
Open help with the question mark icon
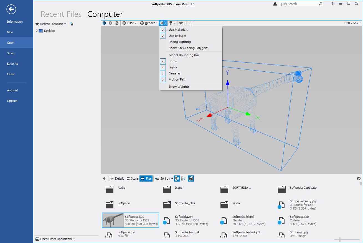(x=332, y=3)
